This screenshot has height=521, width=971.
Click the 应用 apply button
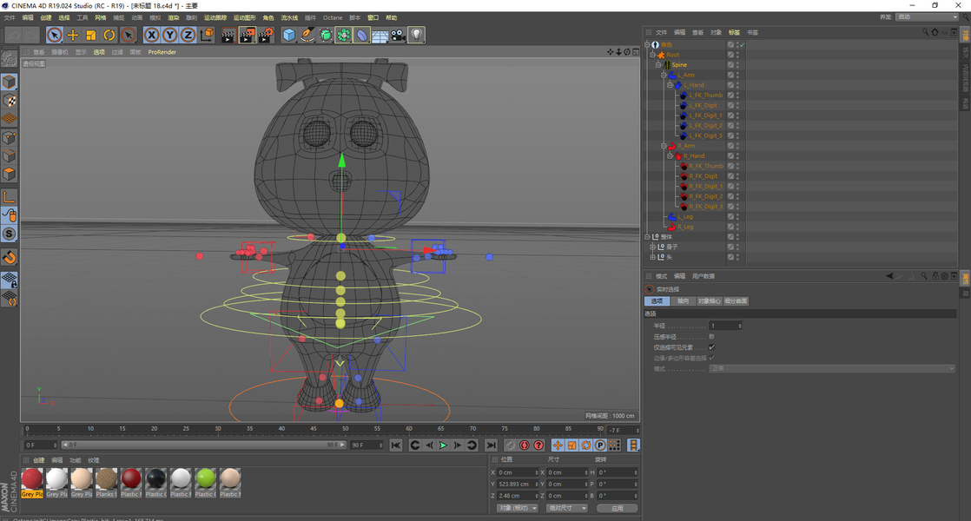pos(618,508)
